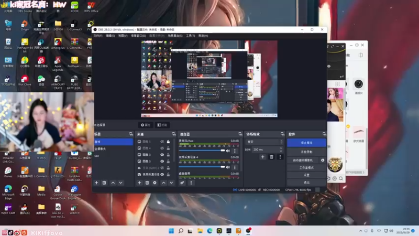Open virtual camera settings gear in Controls
Screen dimensions: 419x236
pos(323,160)
